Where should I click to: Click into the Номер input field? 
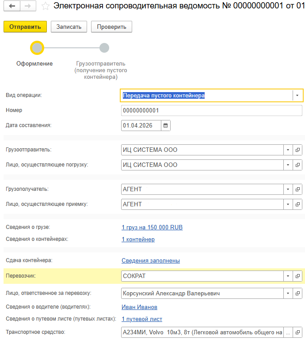(211, 111)
